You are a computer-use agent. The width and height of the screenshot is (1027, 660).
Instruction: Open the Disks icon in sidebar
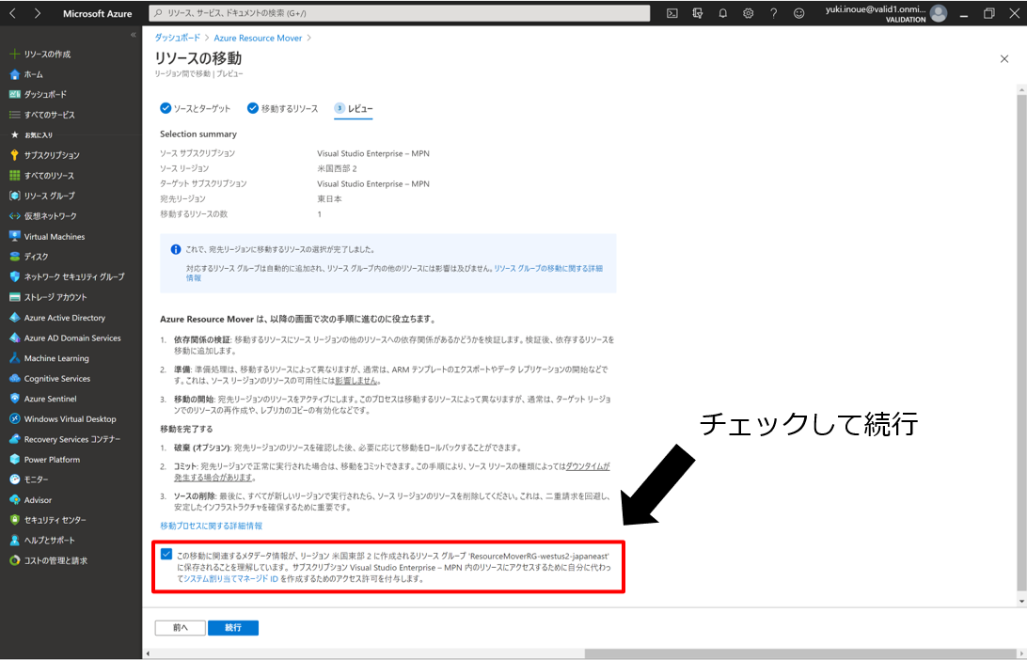(x=14, y=257)
